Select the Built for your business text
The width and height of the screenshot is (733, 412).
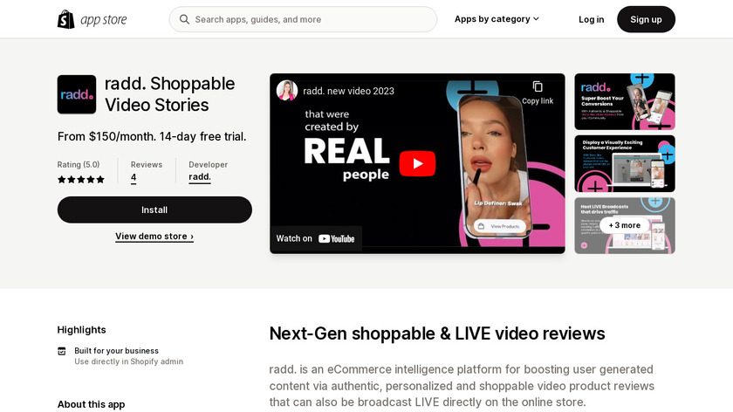(116, 351)
